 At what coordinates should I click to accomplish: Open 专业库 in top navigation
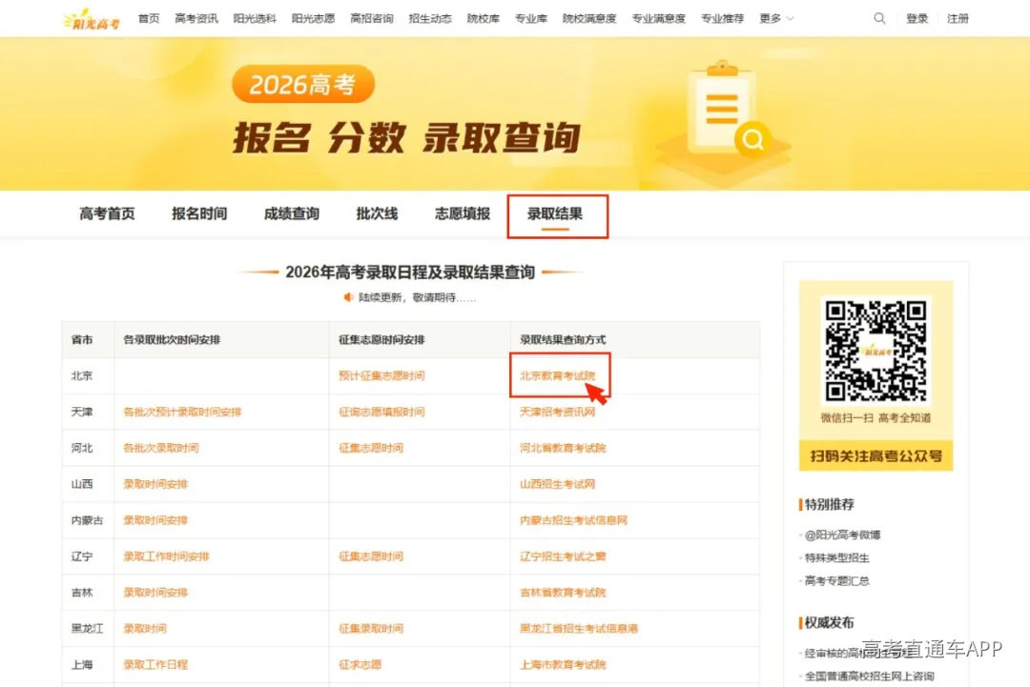pos(531,18)
